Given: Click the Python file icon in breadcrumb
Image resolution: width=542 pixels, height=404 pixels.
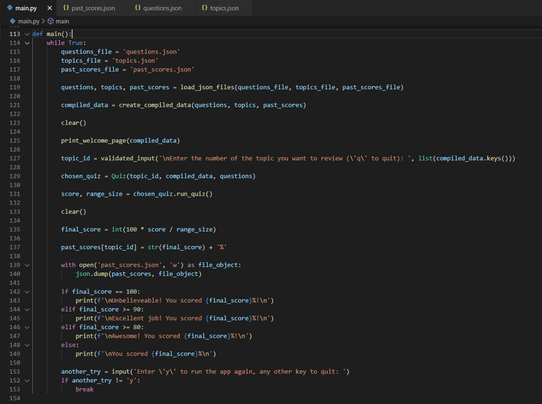Looking at the screenshot, I should pos(13,21).
